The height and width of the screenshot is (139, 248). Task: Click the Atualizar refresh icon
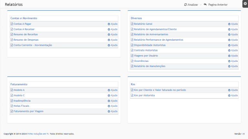(185, 5)
